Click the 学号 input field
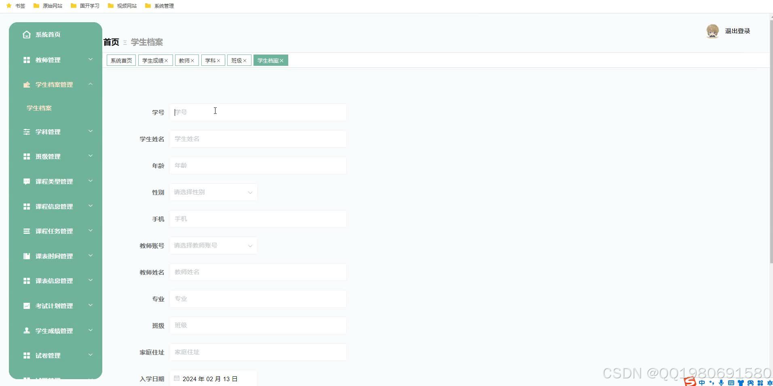 point(258,112)
